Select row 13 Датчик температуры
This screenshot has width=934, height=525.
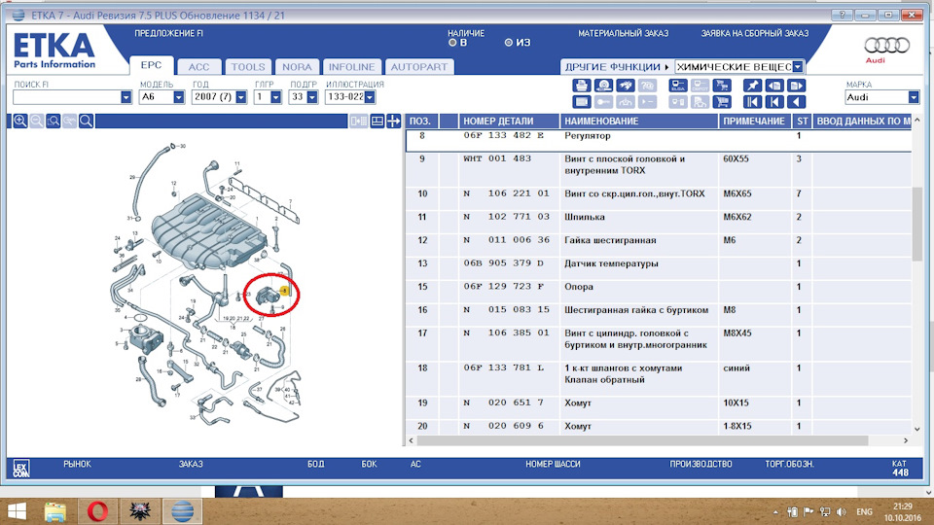[x=659, y=268]
